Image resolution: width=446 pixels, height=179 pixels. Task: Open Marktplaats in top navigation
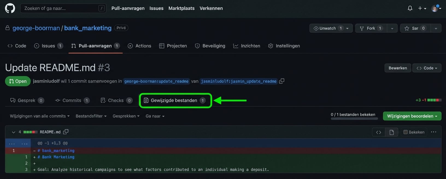pyautogui.click(x=181, y=8)
